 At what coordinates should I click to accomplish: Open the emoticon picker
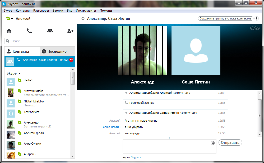(x=213, y=143)
